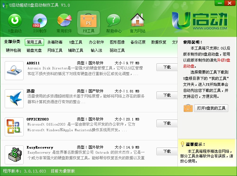Click 下载 for OFFICE2003
237x176 pixels.
(x=167, y=123)
